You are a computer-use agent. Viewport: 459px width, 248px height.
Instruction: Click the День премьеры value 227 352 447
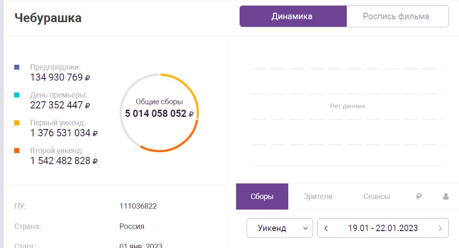tap(60, 105)
